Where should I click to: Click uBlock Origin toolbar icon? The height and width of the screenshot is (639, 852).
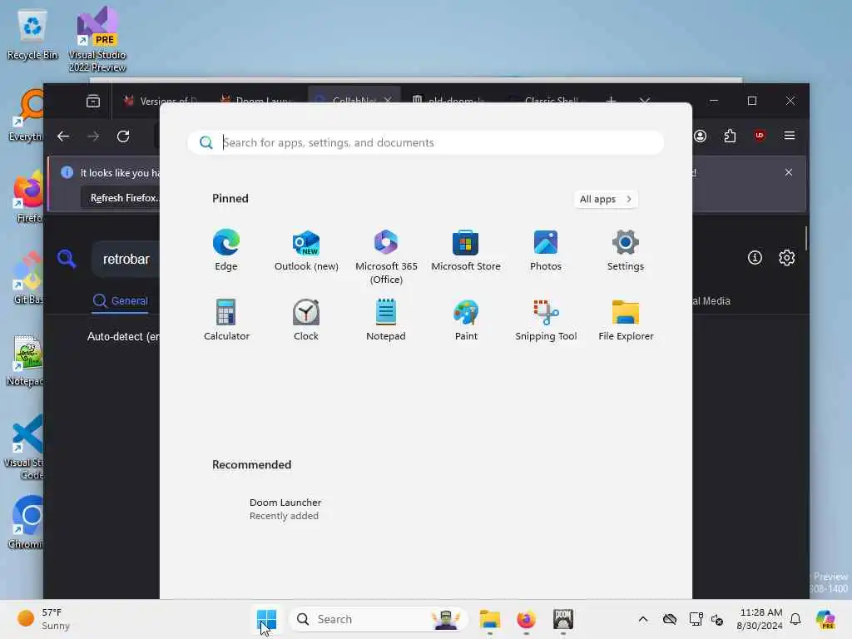point(760,136)
